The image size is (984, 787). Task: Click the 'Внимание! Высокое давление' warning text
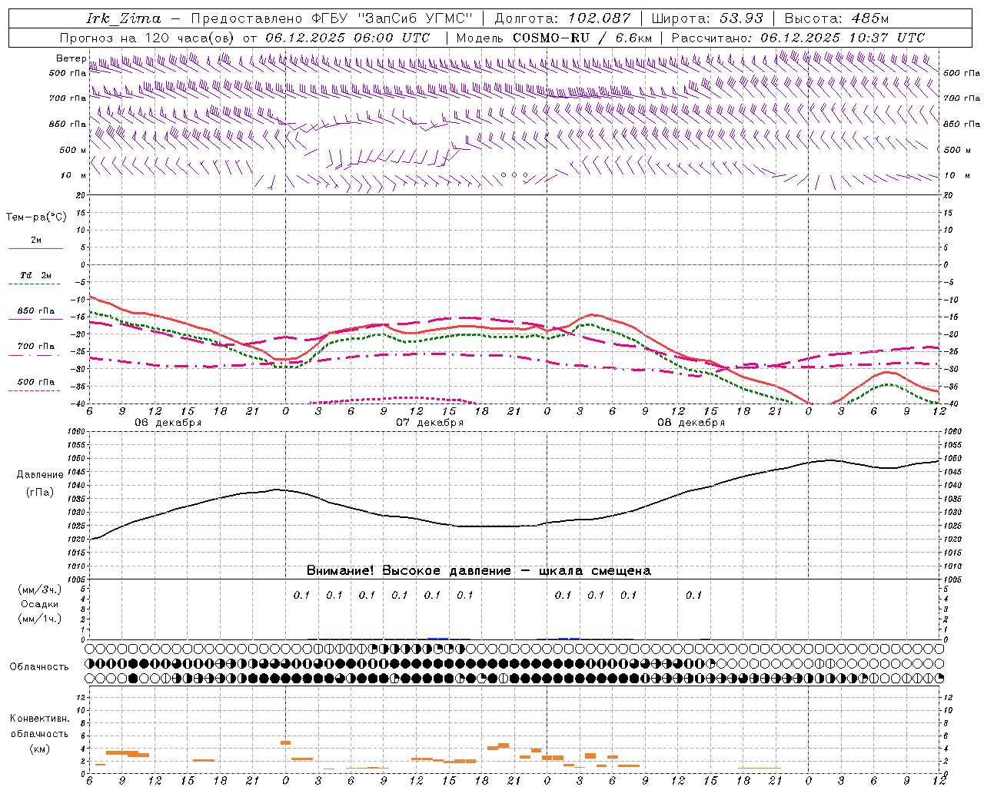point(408,571)
